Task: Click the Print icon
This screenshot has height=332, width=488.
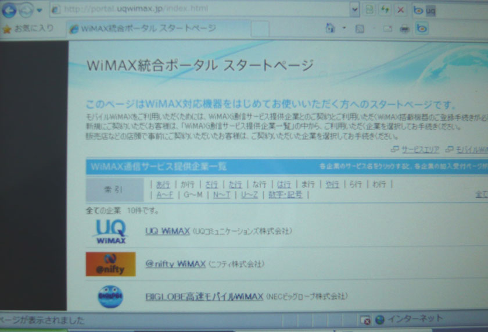Action: pyautogui.click(x=404, y=29)
